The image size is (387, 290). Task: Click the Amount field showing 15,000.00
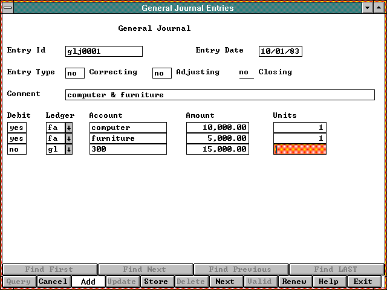(x=217, y=149)
